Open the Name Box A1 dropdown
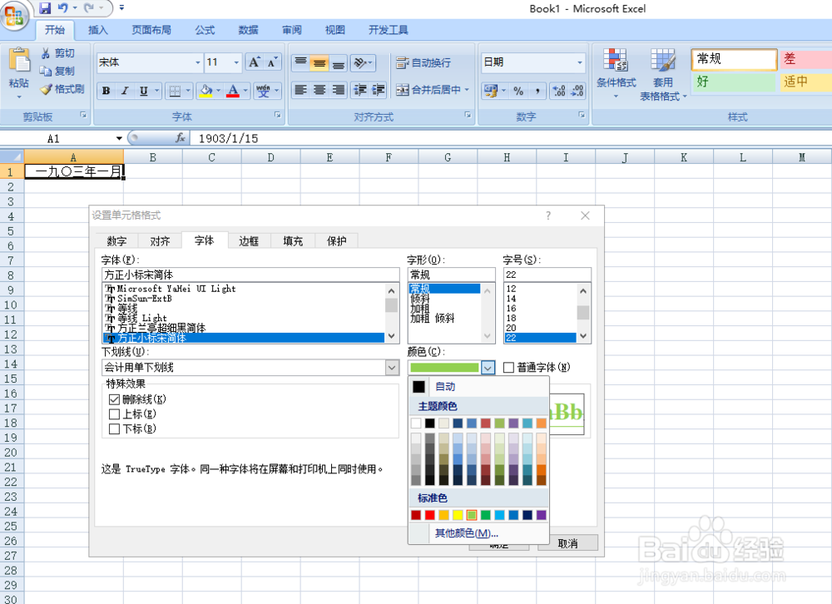This screenshot has width=832, height=604. click(119, 139)
